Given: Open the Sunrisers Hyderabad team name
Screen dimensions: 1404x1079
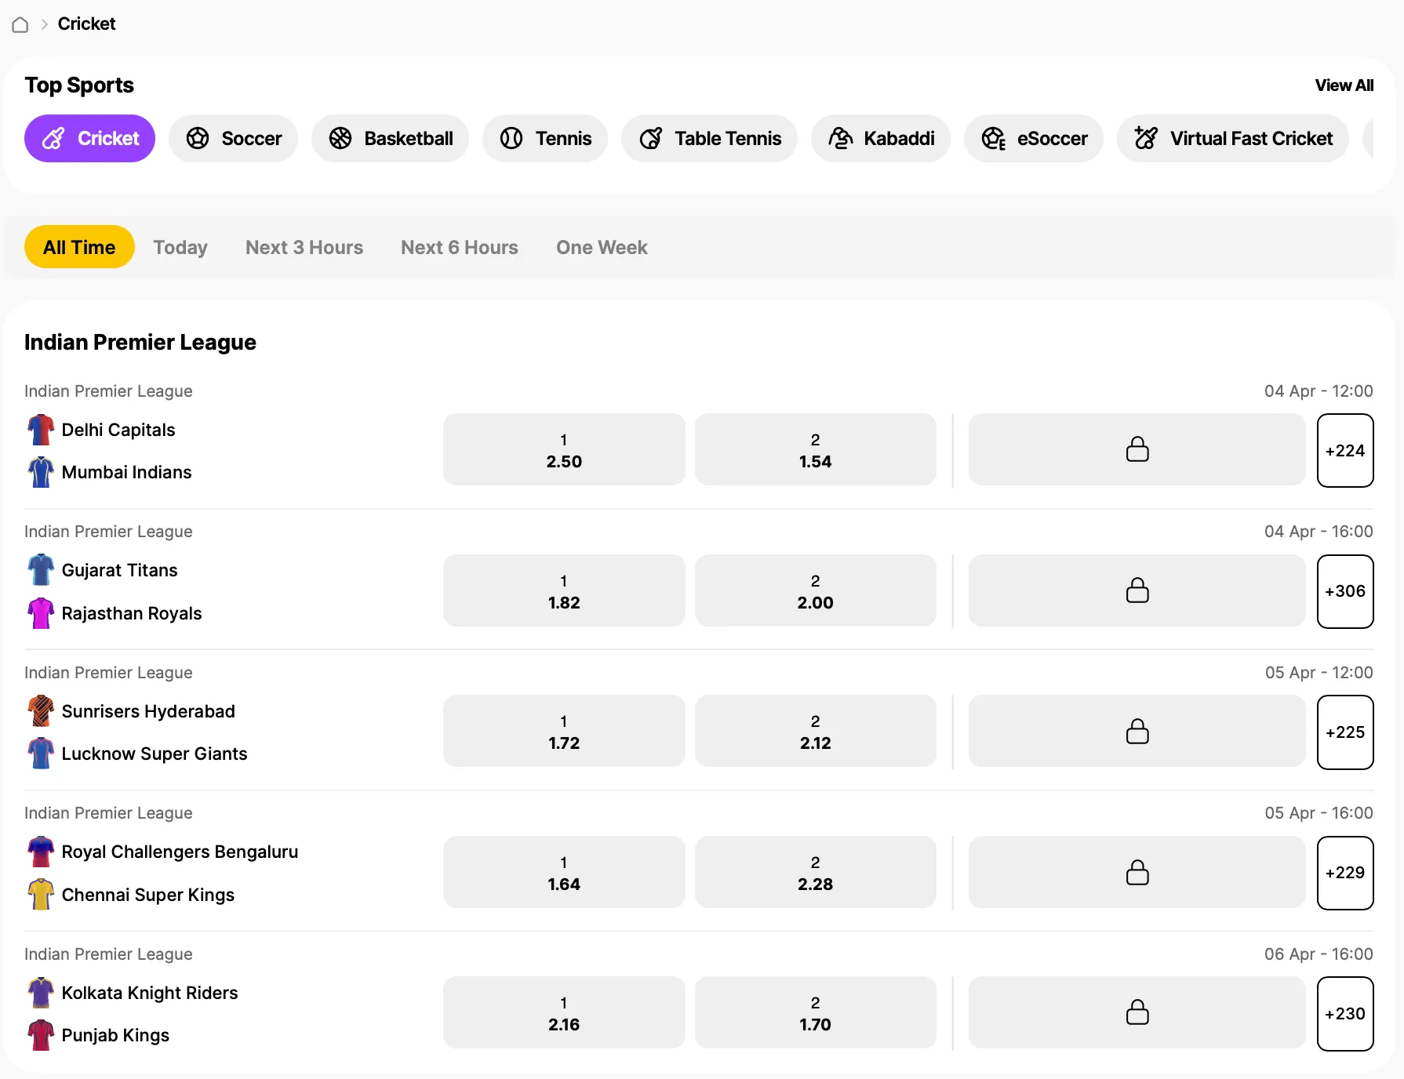Looking at the screenshot, I should (148, 711).
